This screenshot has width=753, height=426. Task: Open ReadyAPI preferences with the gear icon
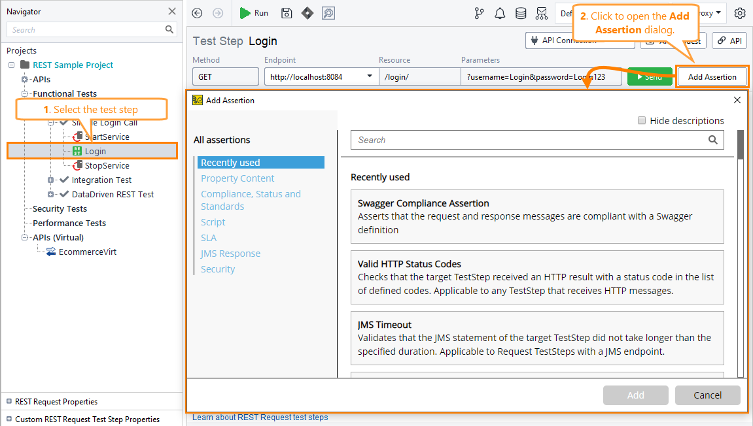[x=739, y=13]
